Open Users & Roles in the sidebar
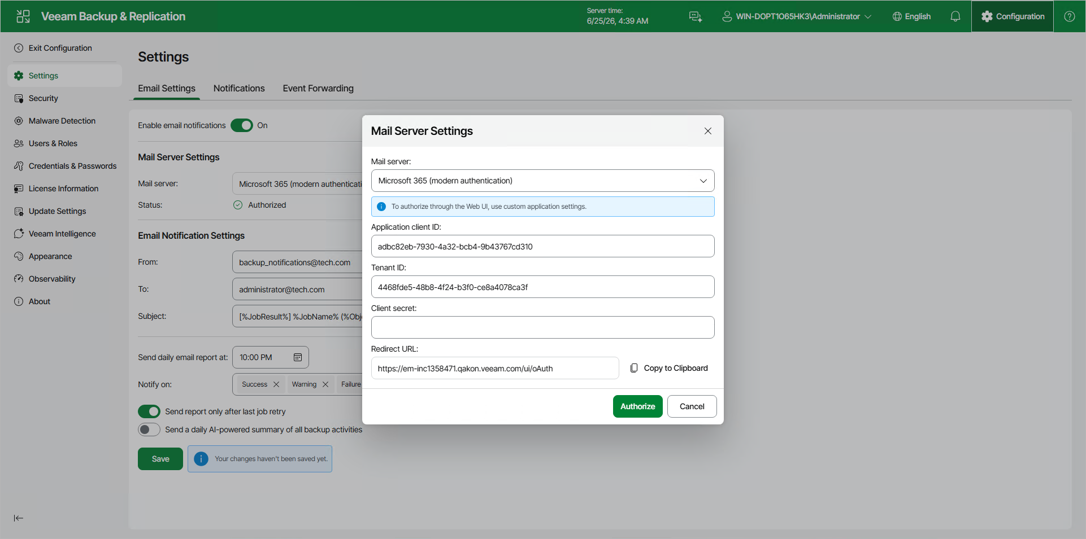 point(64,143)
